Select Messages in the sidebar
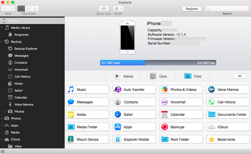 (32, 56)
